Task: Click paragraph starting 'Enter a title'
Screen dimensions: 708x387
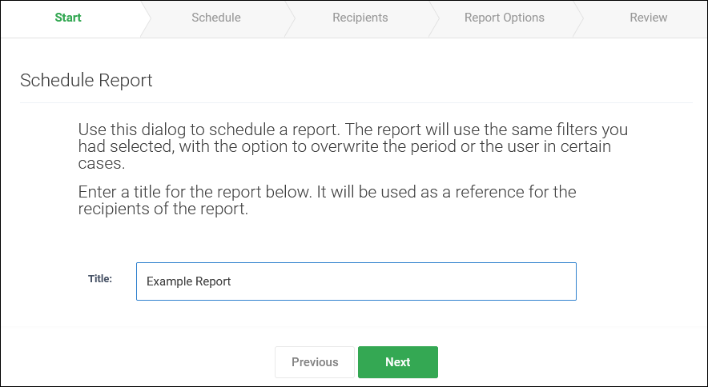Action: coord(327,200)
